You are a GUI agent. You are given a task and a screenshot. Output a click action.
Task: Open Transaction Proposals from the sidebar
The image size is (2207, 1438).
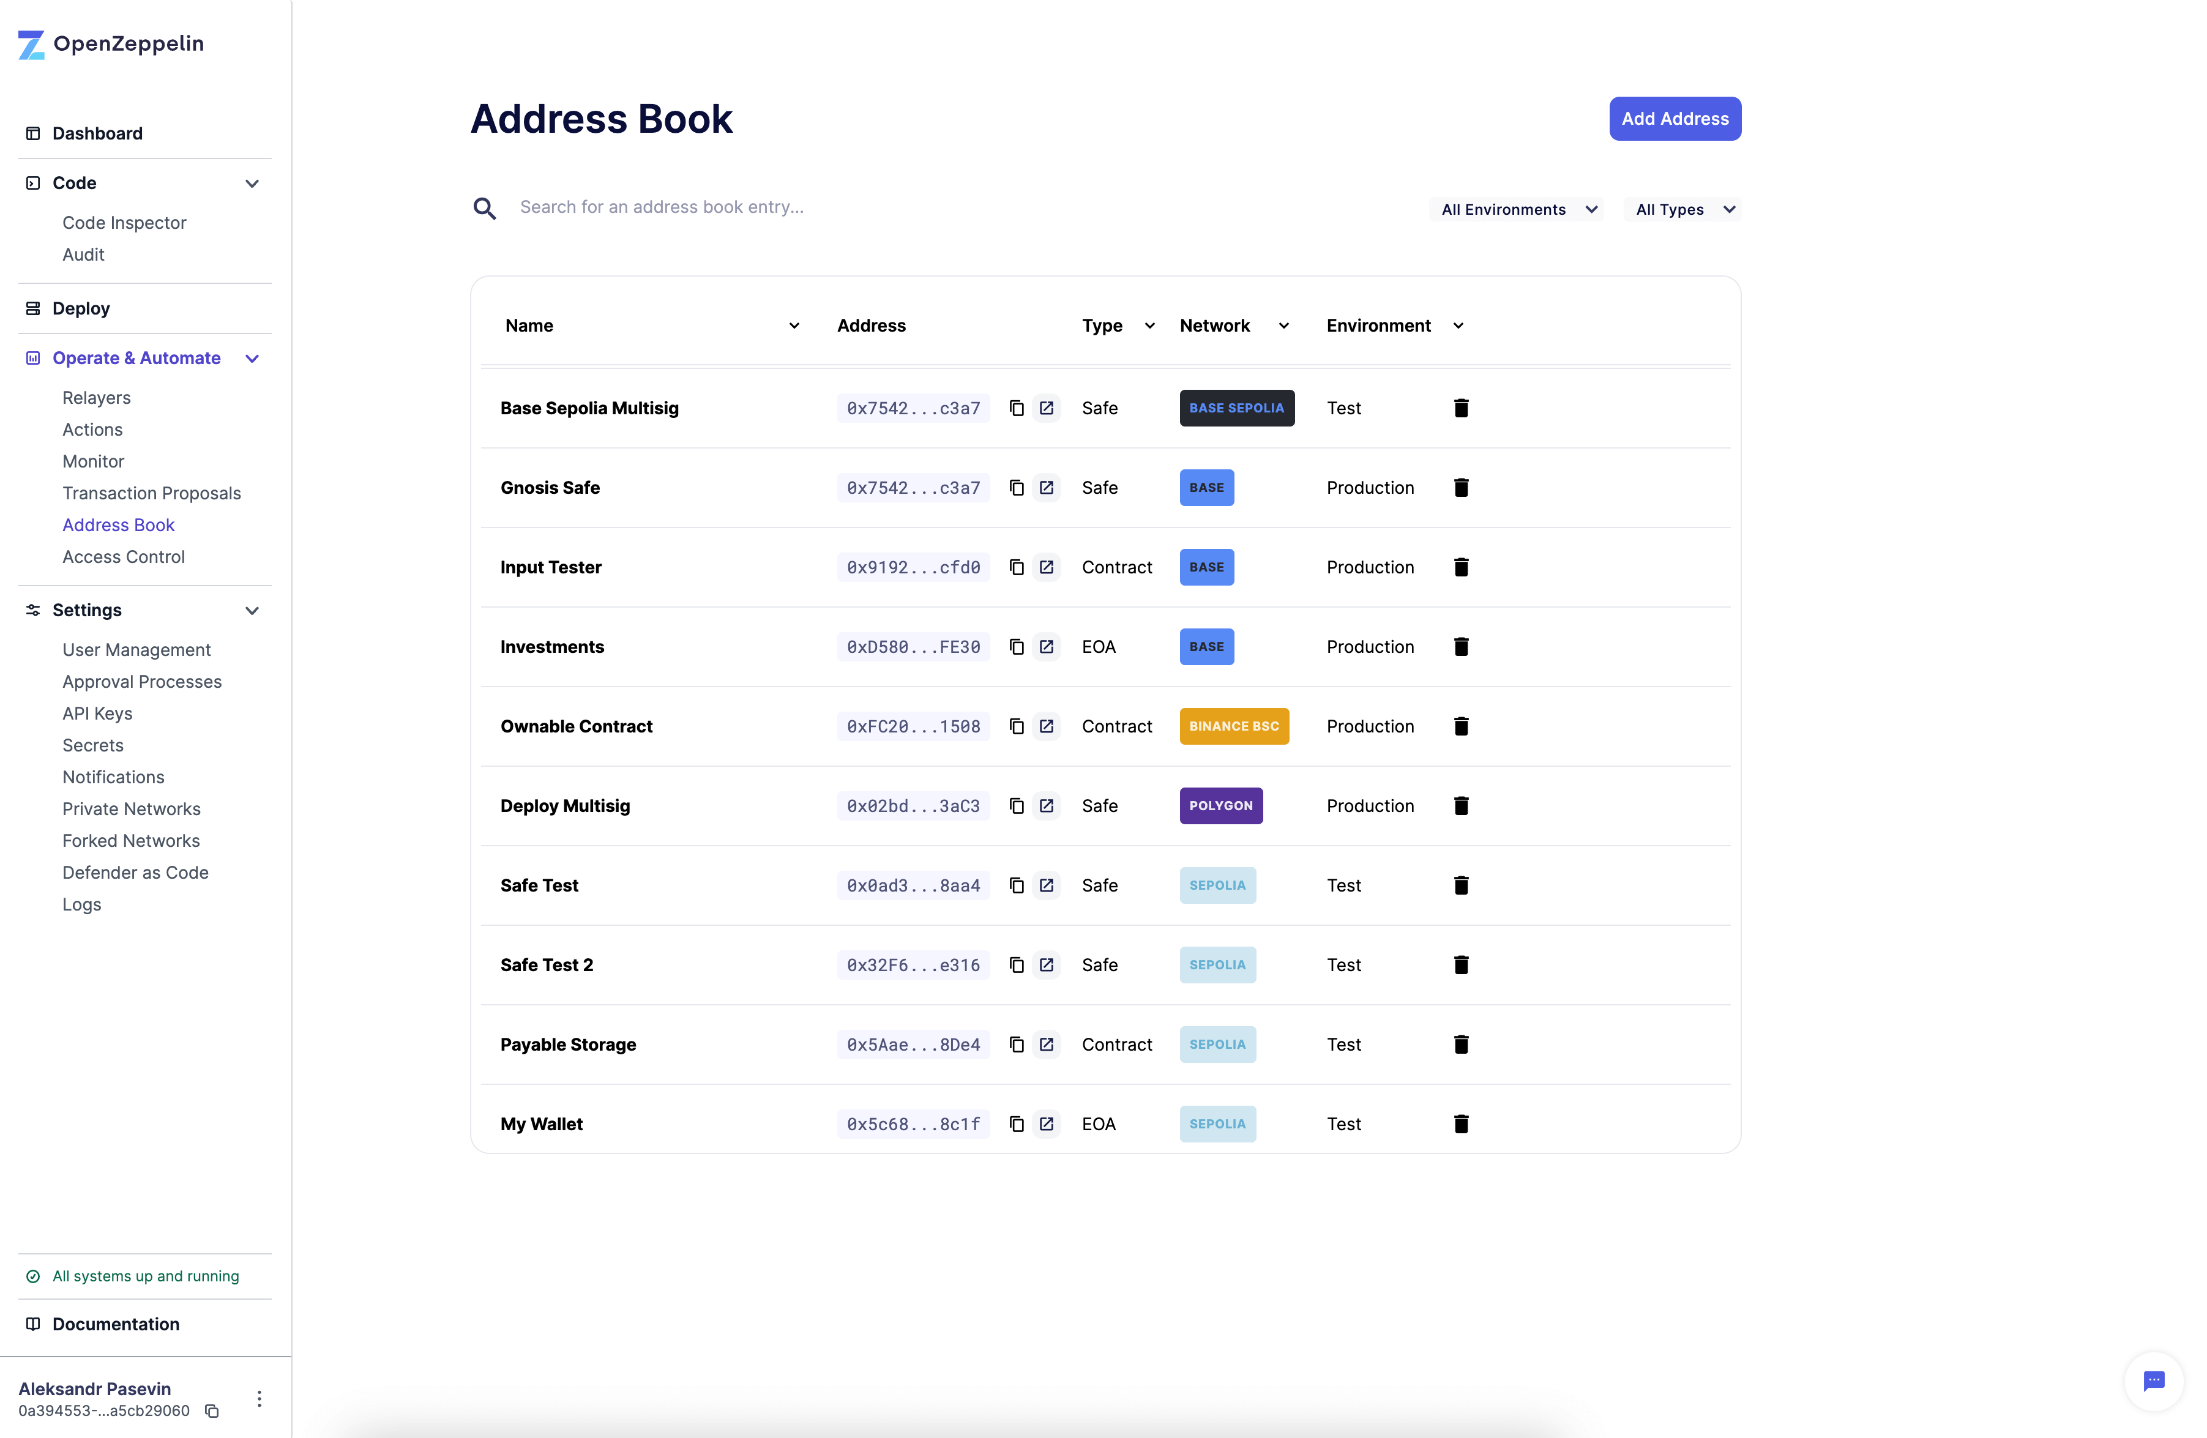tap(151, 493)
